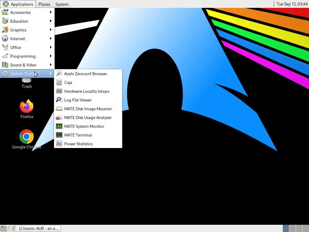Screen dimensions: 309x232
Task: Open the Places menu
Action: (44, 4)
